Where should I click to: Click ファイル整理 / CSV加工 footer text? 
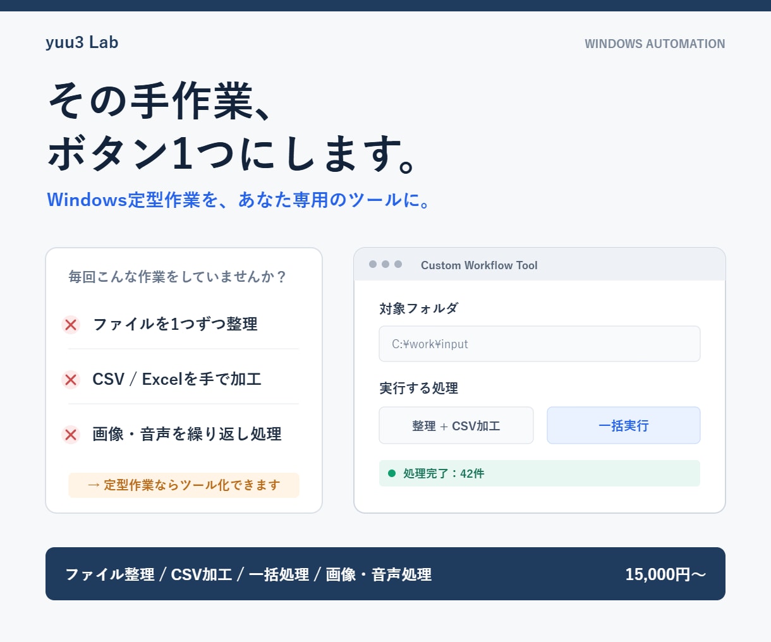pos(149,574)
